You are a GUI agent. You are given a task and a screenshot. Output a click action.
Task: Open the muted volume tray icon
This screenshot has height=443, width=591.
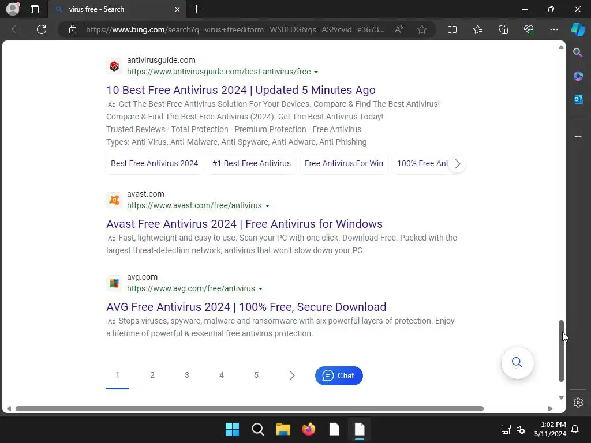pyautogui.click(x=521, y=429)
